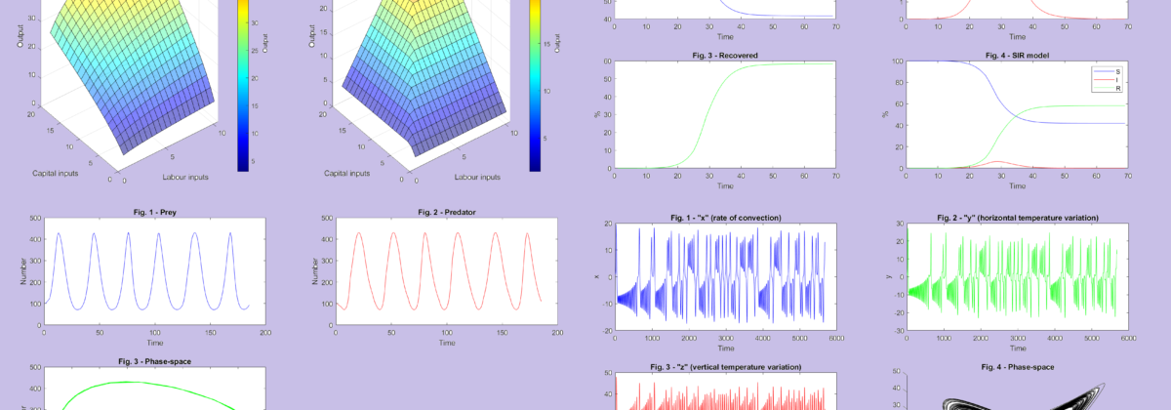Select the blue rate of convection plot

click(x=725, y=278)
